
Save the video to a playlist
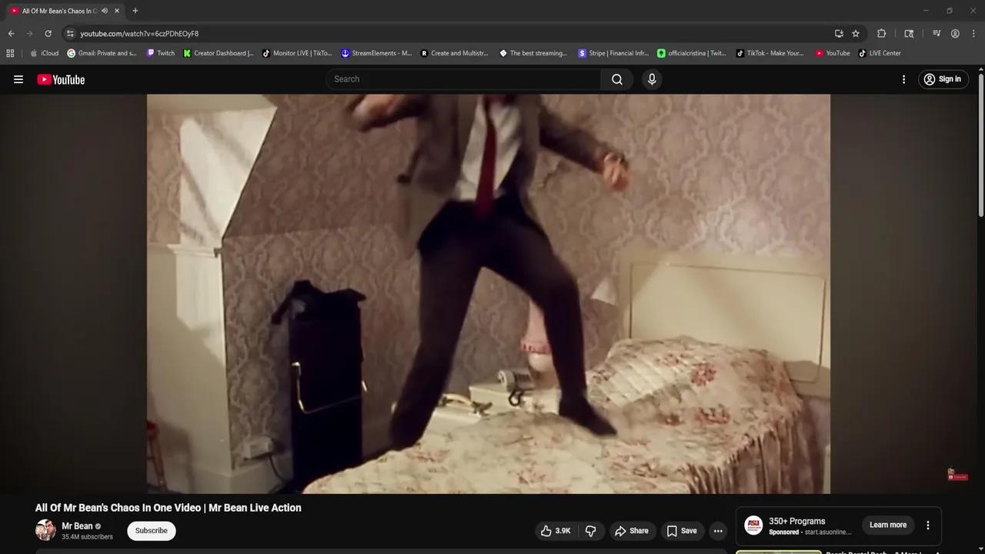(x=682, y=531)
